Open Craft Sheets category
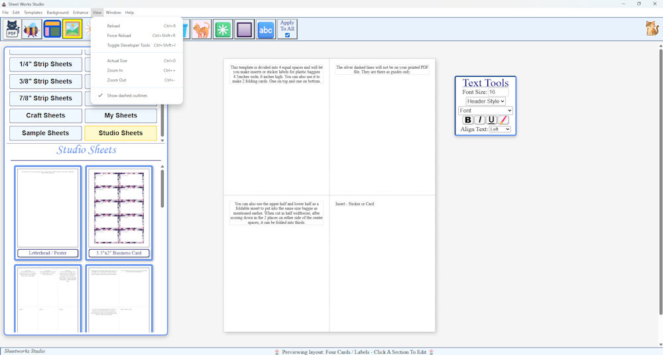Screen dimensions: 663x355 pos(46,115)
